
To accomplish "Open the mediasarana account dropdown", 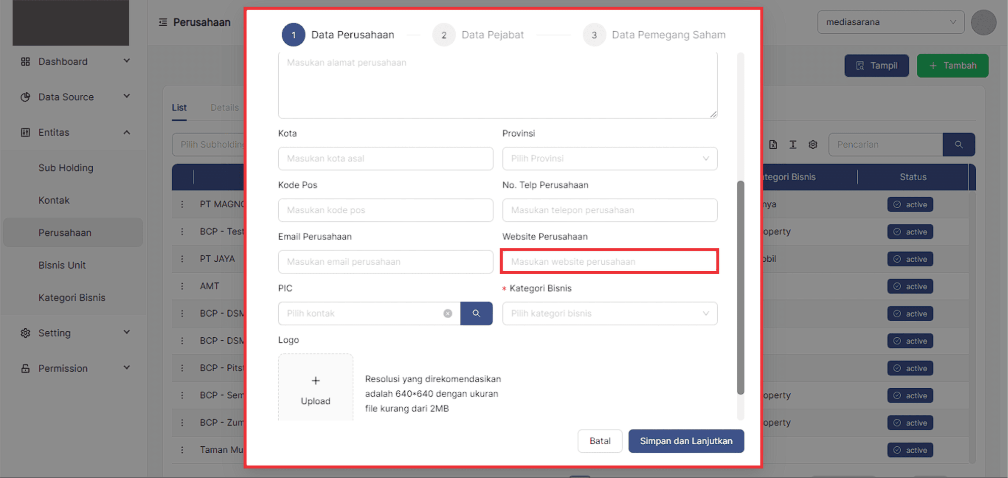I will pos(890,22).
